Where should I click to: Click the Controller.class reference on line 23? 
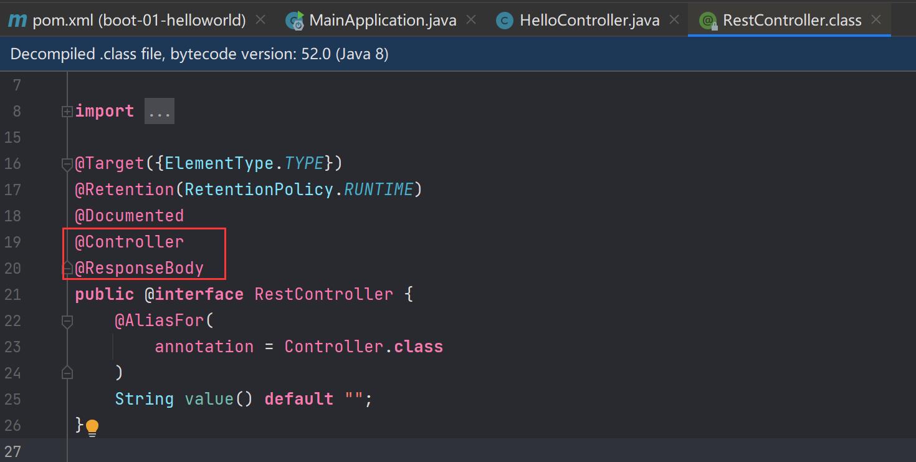364,347
